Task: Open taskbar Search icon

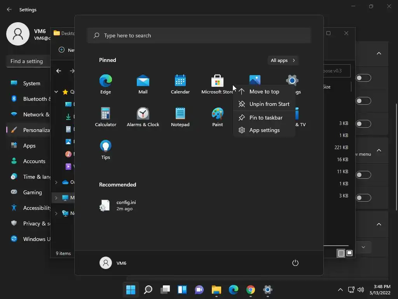Action: point(148,290)
